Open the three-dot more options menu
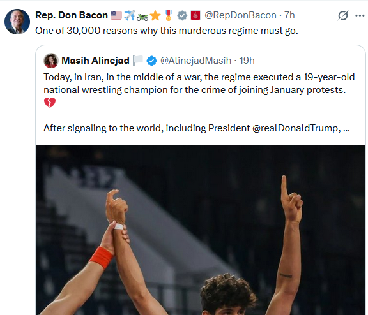368x315 pixels. [360, 16]
